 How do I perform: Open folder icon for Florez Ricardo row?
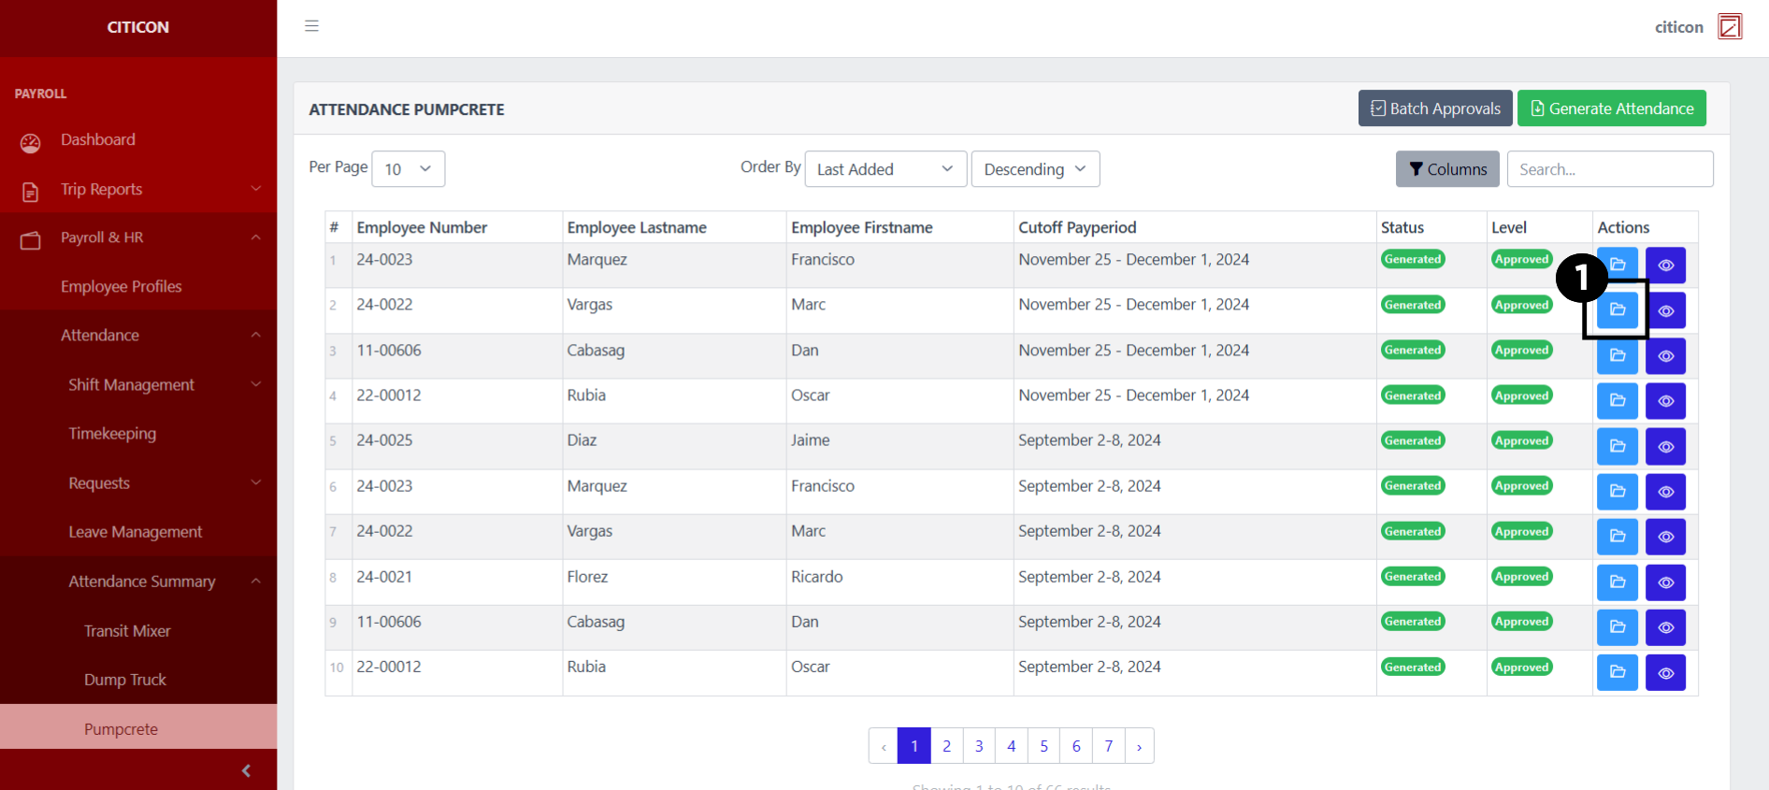(1617, 582)
